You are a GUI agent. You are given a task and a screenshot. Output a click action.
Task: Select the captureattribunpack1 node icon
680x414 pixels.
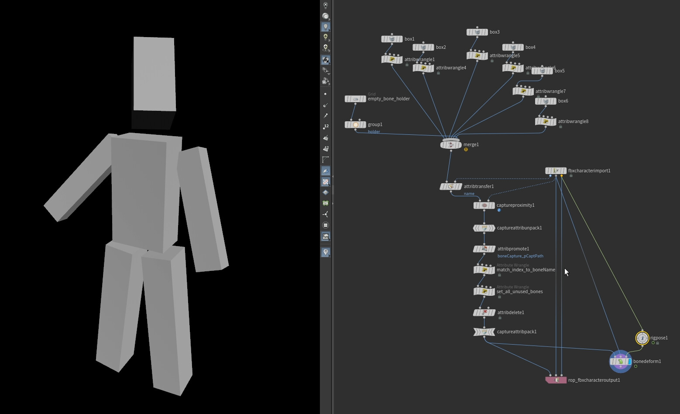click(x=484, y=228)
